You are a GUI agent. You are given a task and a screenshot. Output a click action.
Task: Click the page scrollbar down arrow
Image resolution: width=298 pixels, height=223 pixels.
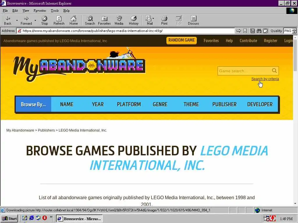click(x=295, y=204)
